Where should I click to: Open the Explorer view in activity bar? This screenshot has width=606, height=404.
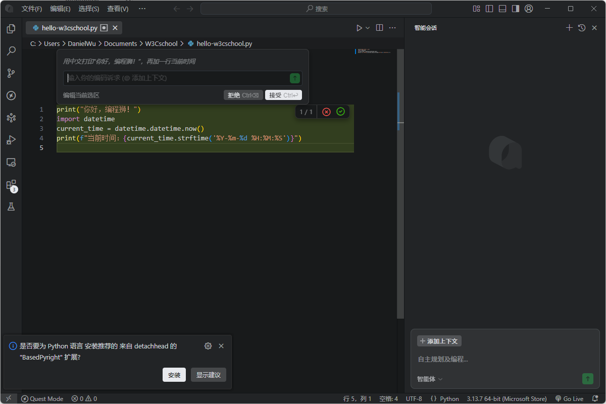pos(11,29)
